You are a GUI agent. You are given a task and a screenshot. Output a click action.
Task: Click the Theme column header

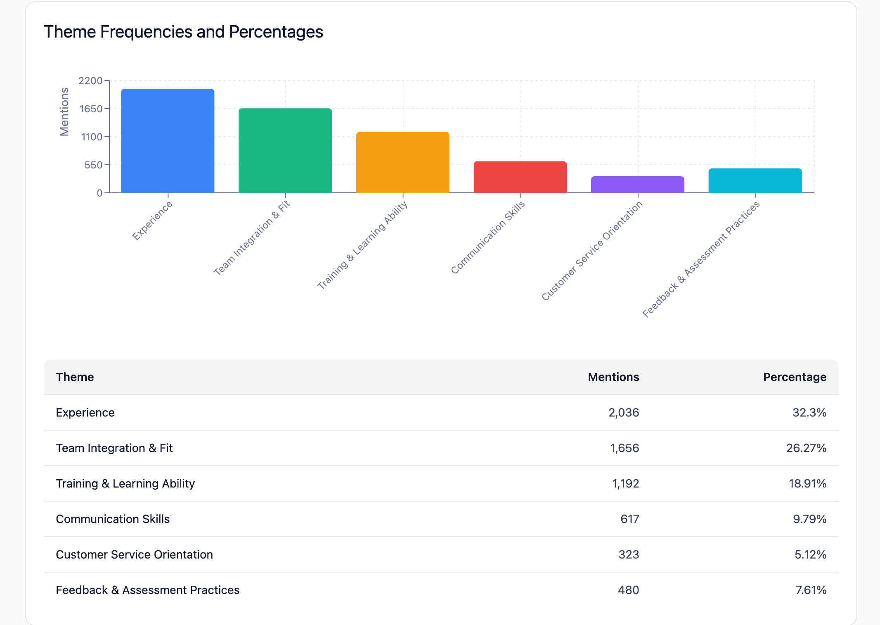(75, 377)
